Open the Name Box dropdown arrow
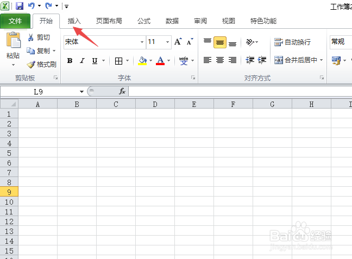The image size is (352, 259). tap(81, 91)
